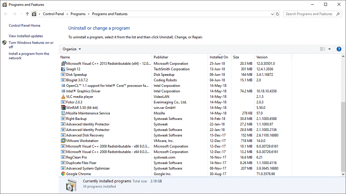Sort by the Installed On column header
Screen dimensions: 346x194
[x=219, y=57]
